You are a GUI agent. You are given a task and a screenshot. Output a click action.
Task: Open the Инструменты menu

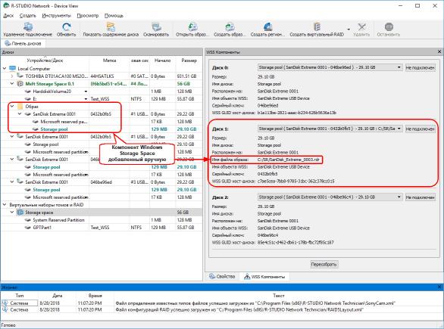pyautogui.click(x=56, y=16)
